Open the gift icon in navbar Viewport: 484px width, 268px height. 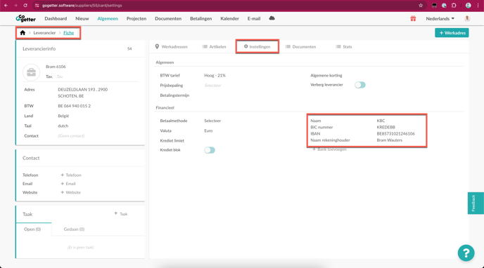pos(413,18)
